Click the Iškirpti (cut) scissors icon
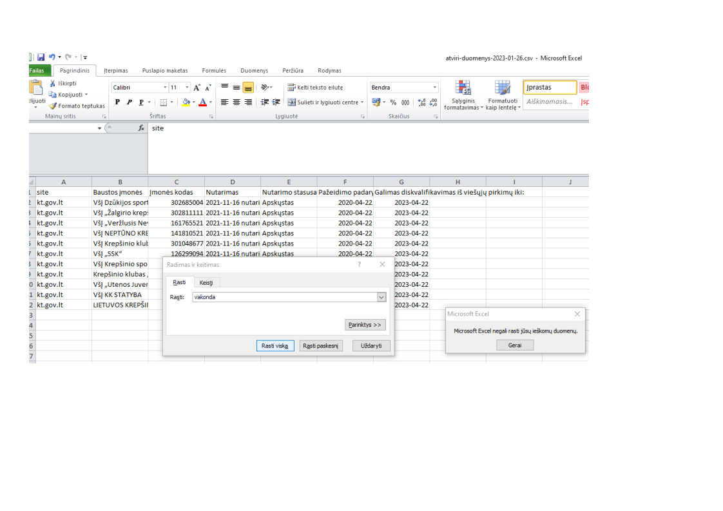The image size is (723, 511). tap(52, 84)
